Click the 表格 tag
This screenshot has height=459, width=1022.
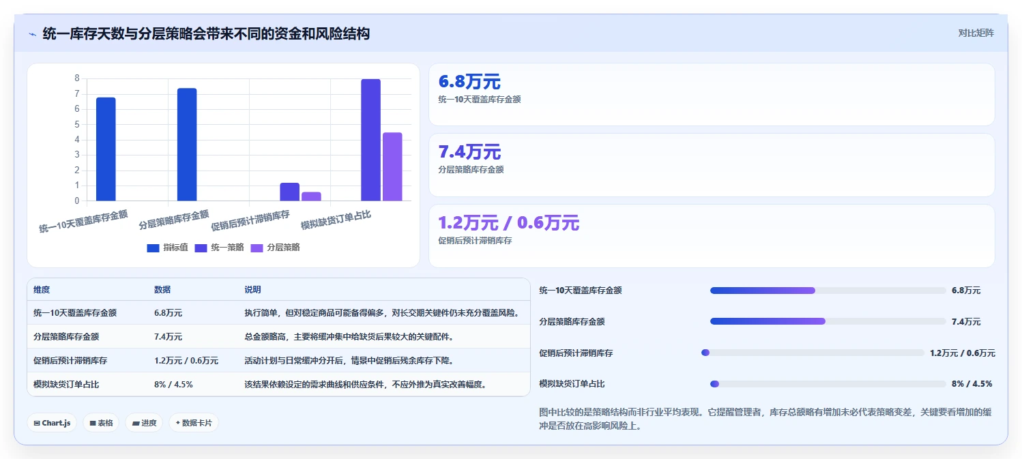(x=101, y=423)
